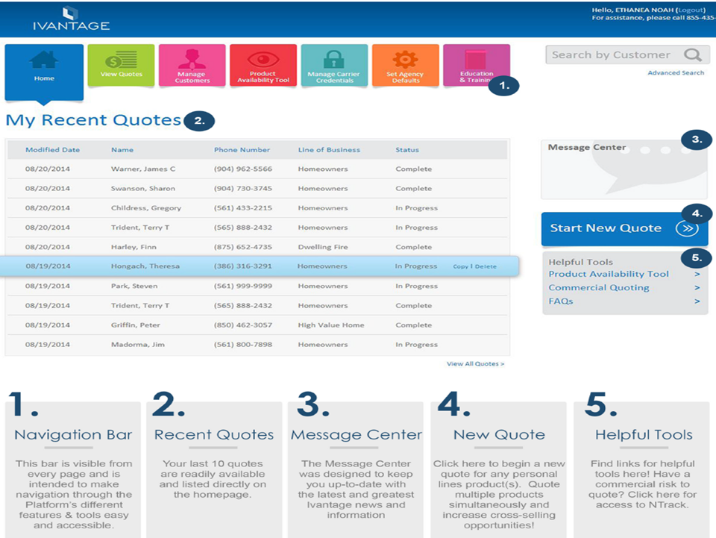This screenshot has height=538, width=716.
Task: Click the Start New Quote double-arrow icon
Action: [x=686, y=228]
